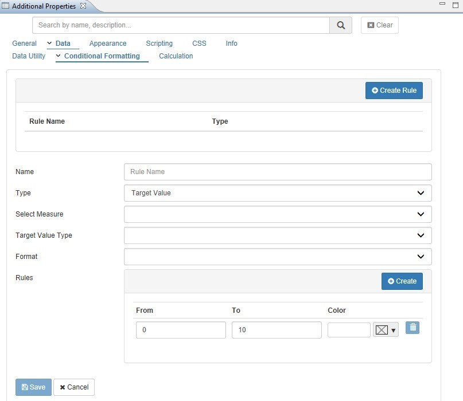Select the CSS tab
Viewport: 463px width, 401px height.
199,44
